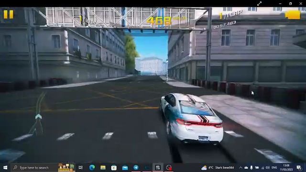This screenshot has height=172, width=306.
Task: Click the lap timer reading 00:57.483
Action: pos(225,25)
